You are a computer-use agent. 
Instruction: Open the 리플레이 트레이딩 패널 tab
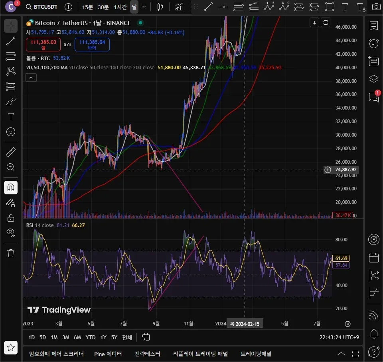200,354
